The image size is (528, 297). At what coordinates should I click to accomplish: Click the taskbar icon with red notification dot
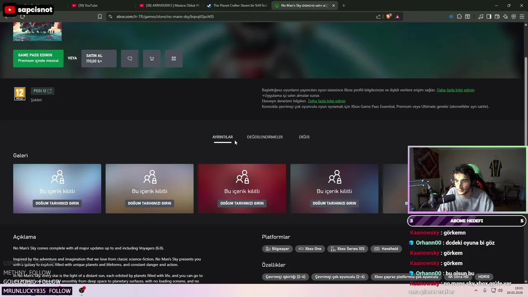pos(82,290)
